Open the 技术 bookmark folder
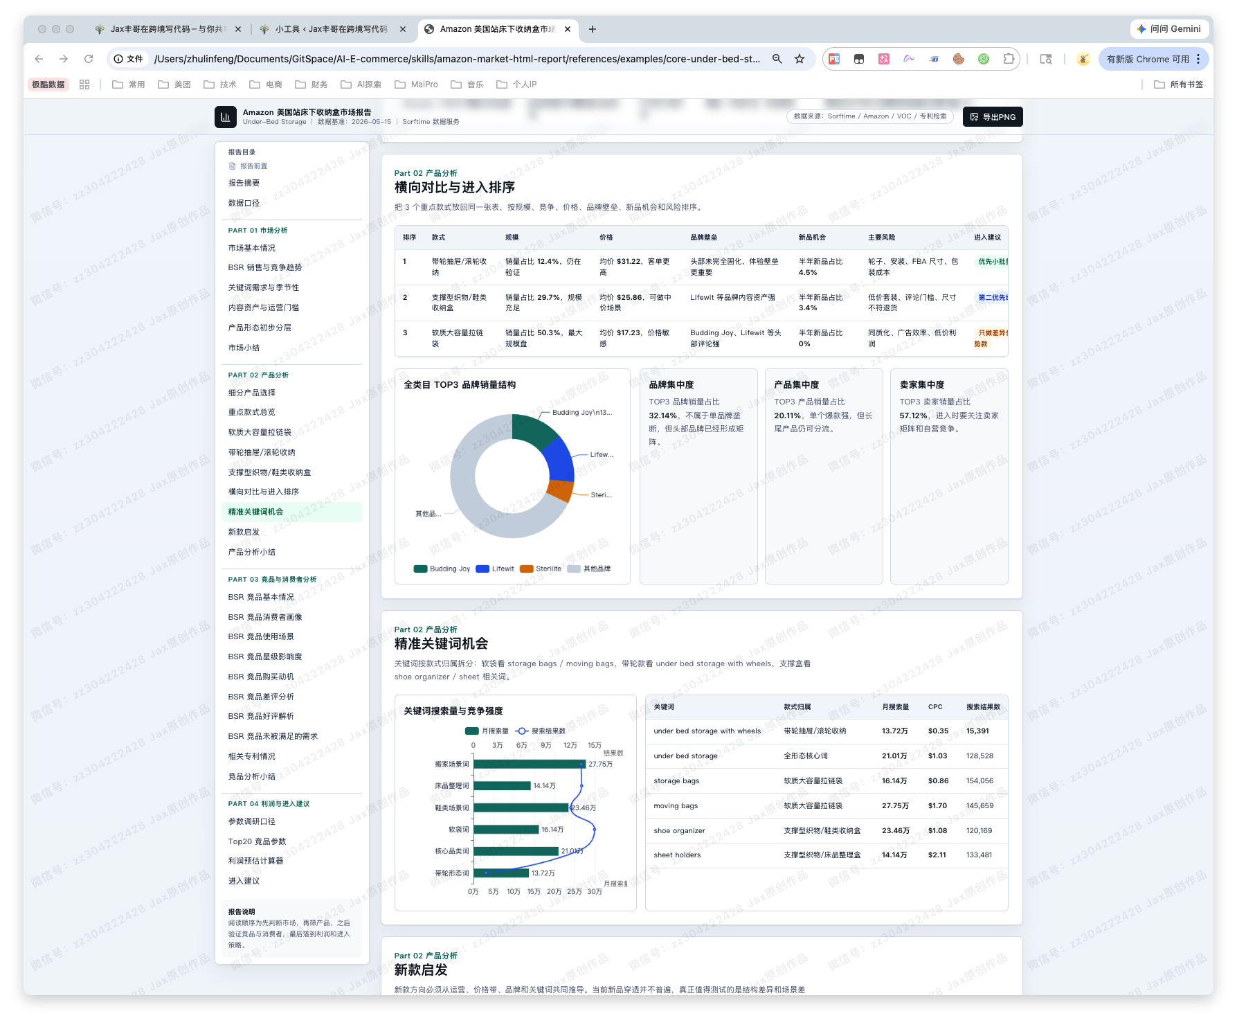The width and height of the screenshot is (1237, 1027). point(220,84)
